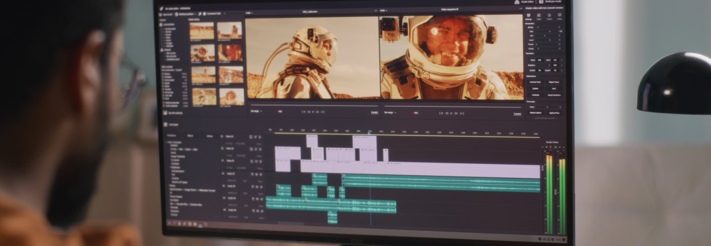Image resolution: width=711 pixels, height=246 pixels.
Task: Click the Save as all toolbar icon
Action: 160,14
